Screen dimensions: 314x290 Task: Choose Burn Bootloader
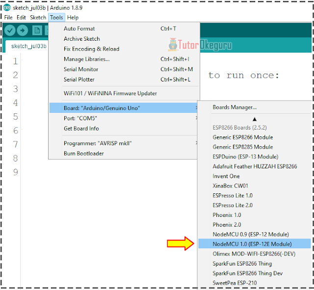click(124, 154)
